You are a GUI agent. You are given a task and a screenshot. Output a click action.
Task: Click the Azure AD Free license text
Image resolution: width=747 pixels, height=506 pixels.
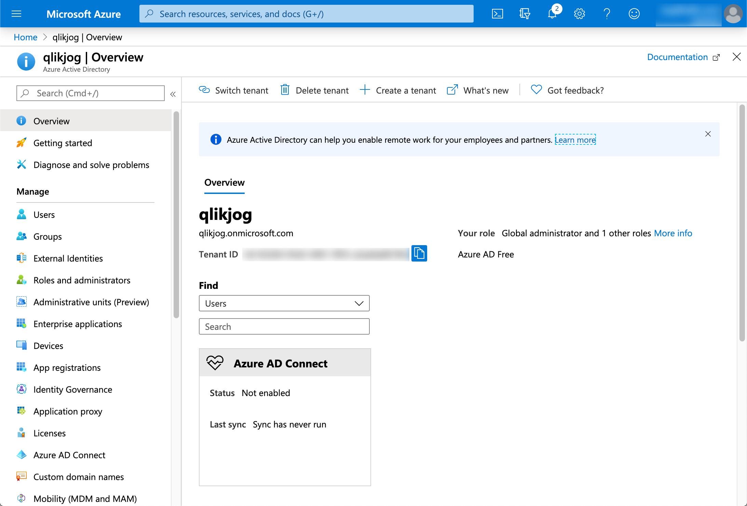(486, 254)
